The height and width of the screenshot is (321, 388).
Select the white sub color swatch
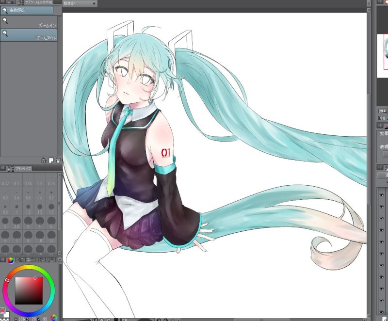click(x=7, y=315)
